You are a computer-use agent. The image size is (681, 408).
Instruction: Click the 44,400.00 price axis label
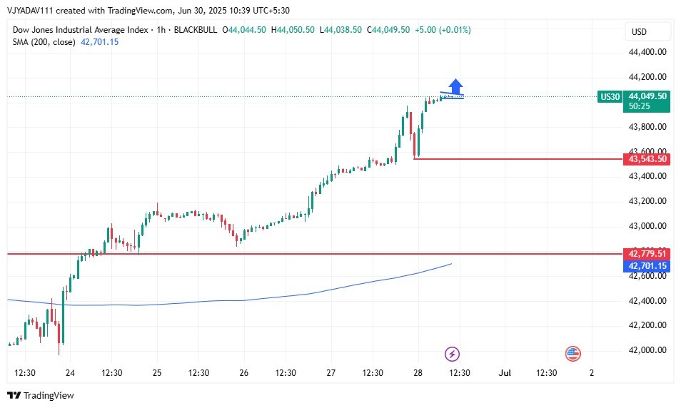click(647, 52)
